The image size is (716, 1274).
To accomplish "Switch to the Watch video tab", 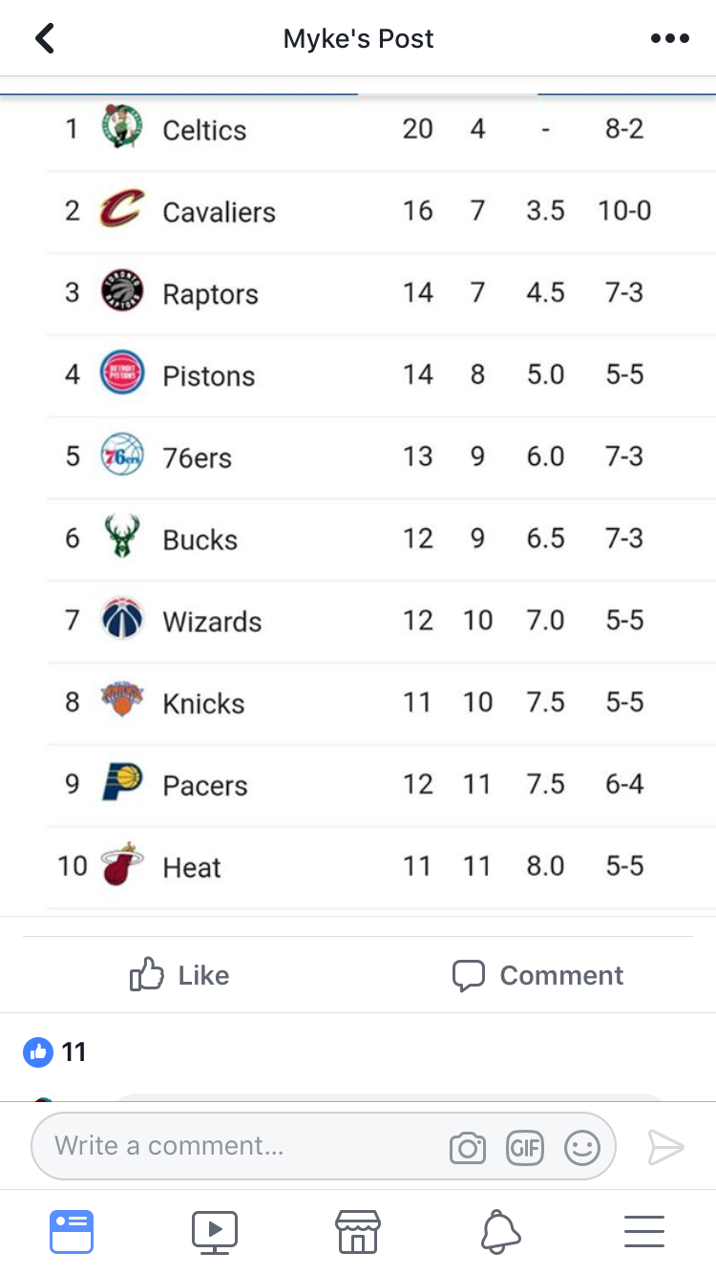I will click(x=215, y=1232).
